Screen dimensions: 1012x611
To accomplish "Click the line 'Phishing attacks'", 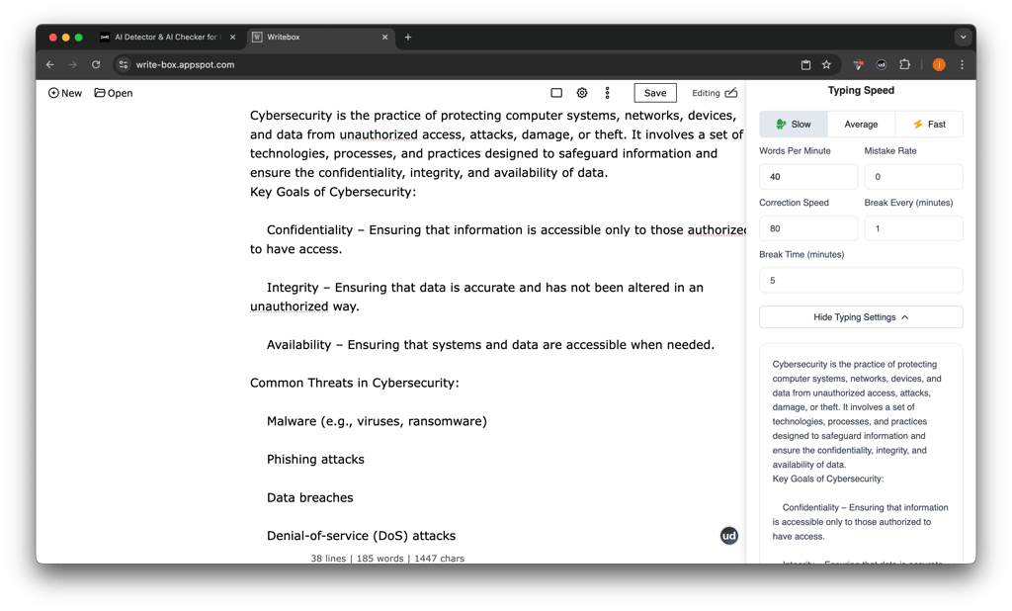I will point(315,459).
